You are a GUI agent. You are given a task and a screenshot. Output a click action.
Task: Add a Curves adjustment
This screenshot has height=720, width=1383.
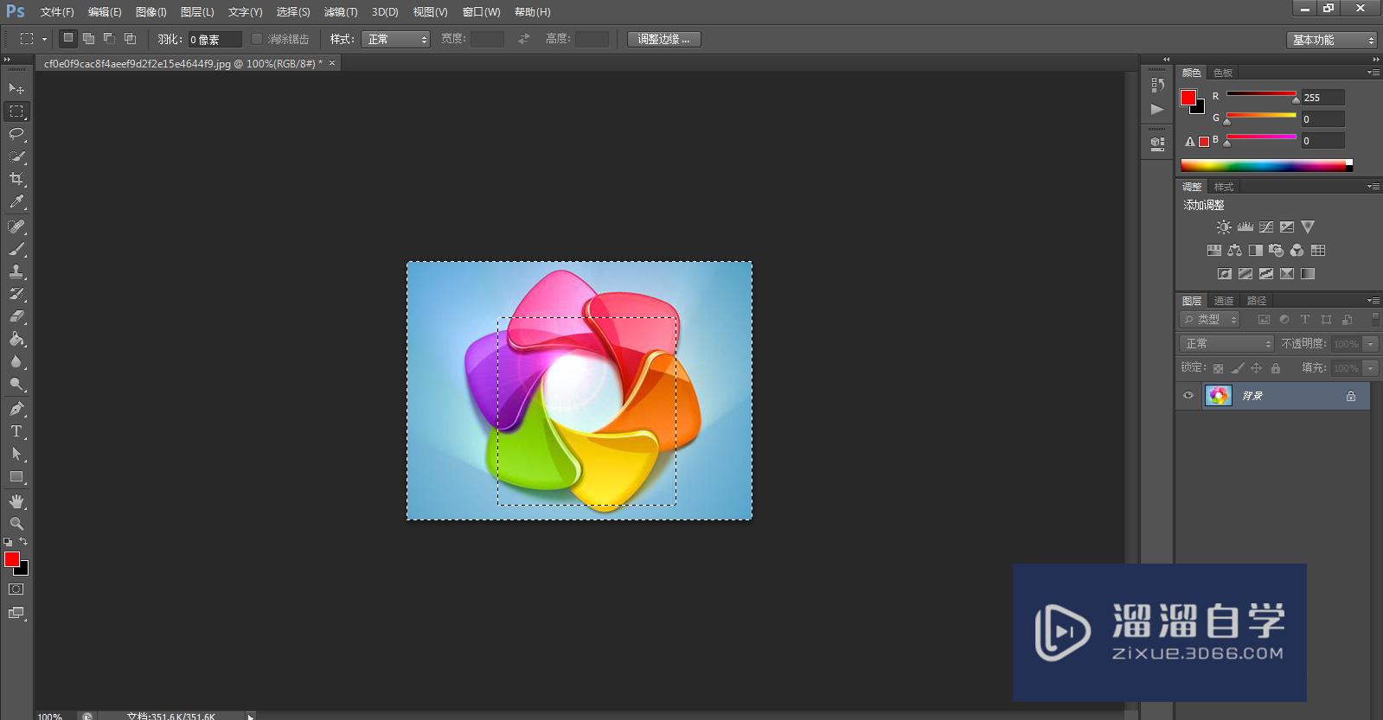pos(1266,227)
